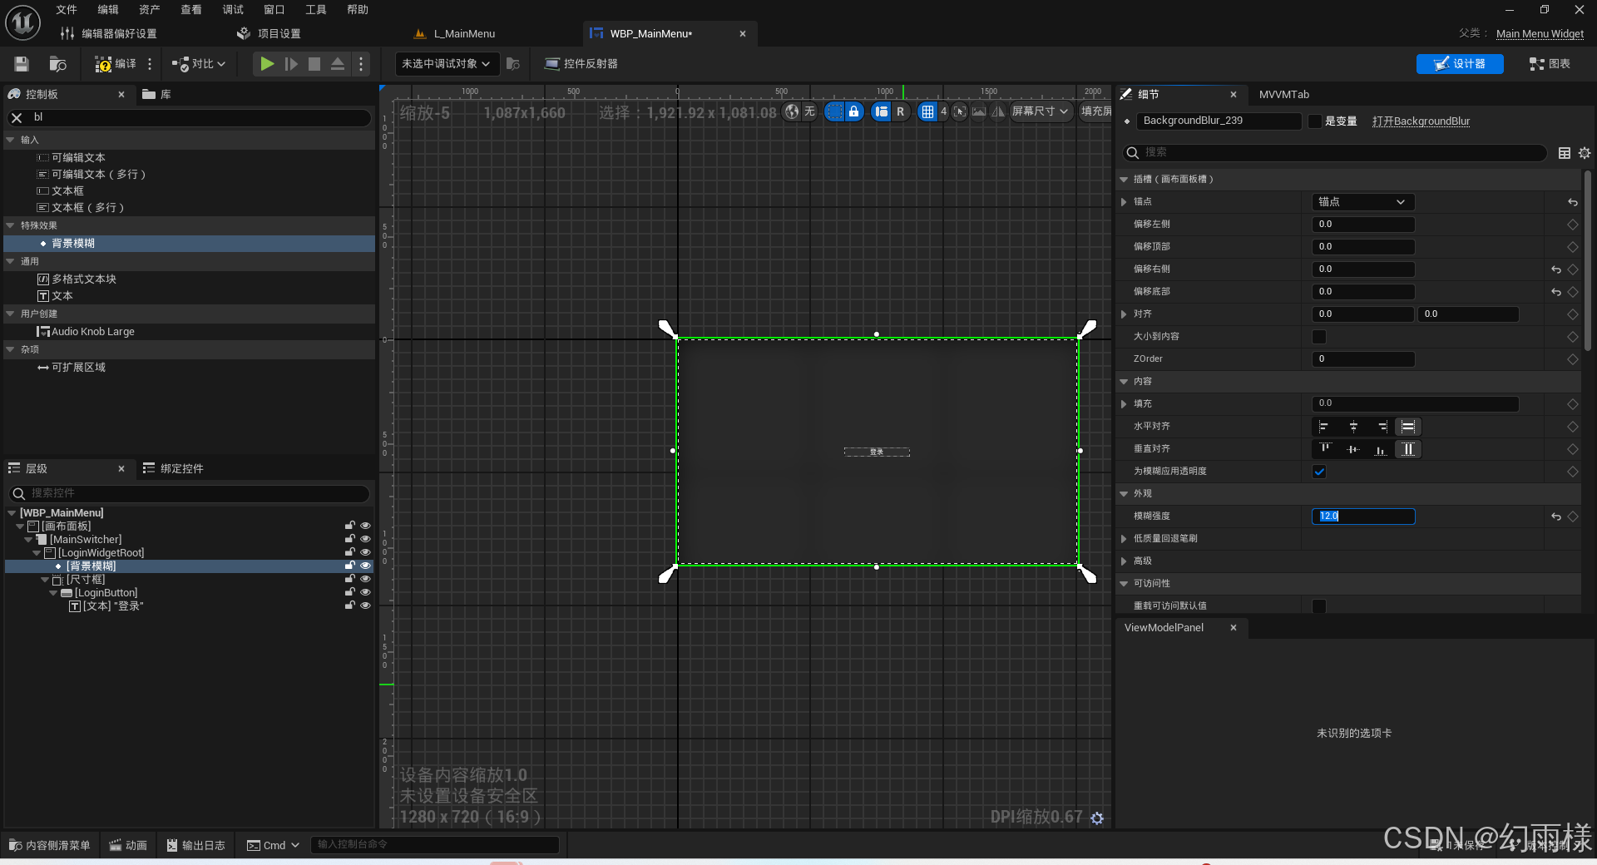Click the zoom to fit icon
1597x865 pixels.
tap(960, 111)
